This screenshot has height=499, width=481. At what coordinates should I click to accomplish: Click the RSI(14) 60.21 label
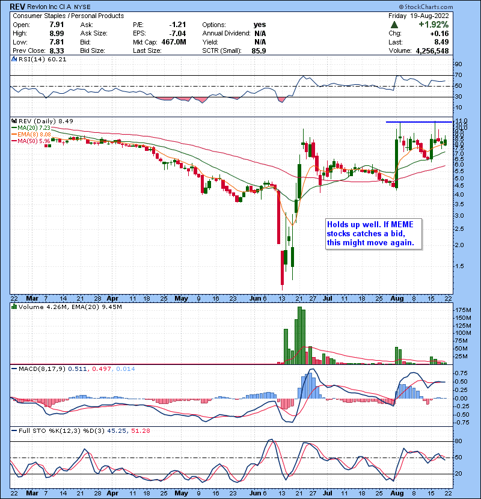click(x=42, y=59)
